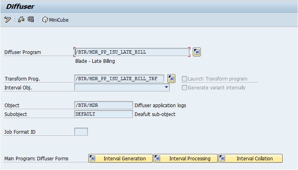Click the third toolbar icon left of MiniCube
This screenshot has height=170, width=298.
(x=31, y=19)
